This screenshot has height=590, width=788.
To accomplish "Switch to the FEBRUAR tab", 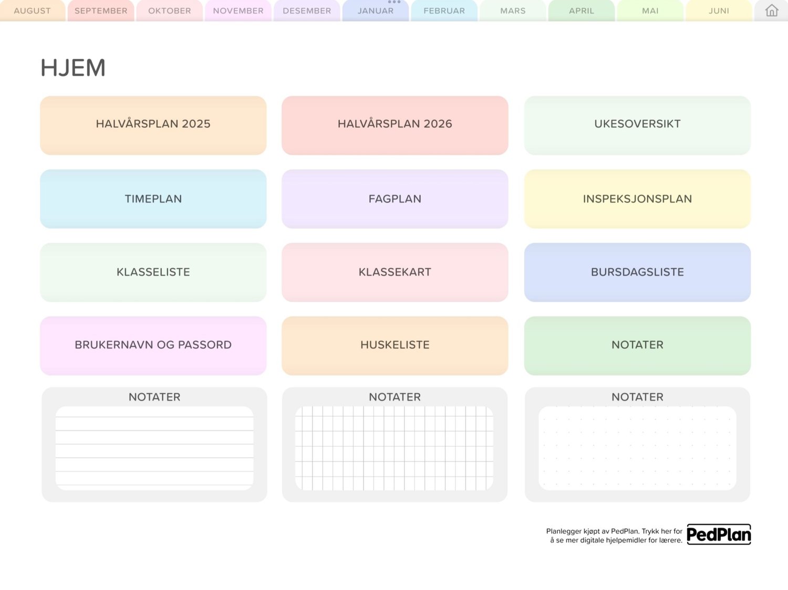I will pos(444,10).
